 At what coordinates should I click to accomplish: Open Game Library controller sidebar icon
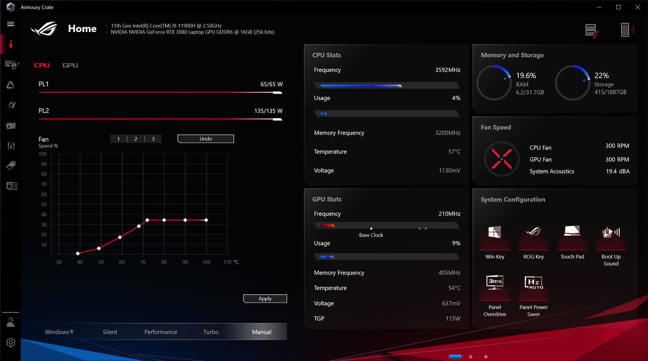pyautogui.click(x=11, y=126)
